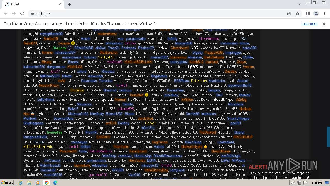Open Microsoft Edge from taskbar
This screenshot has width=330, height=186.
click(x=55, y=183)
